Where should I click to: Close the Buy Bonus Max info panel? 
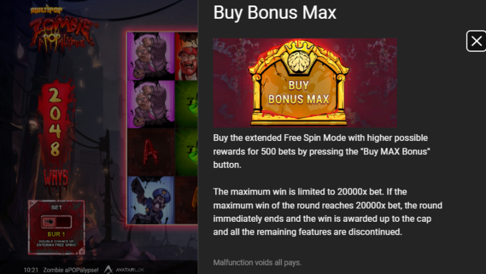point(476,41)
